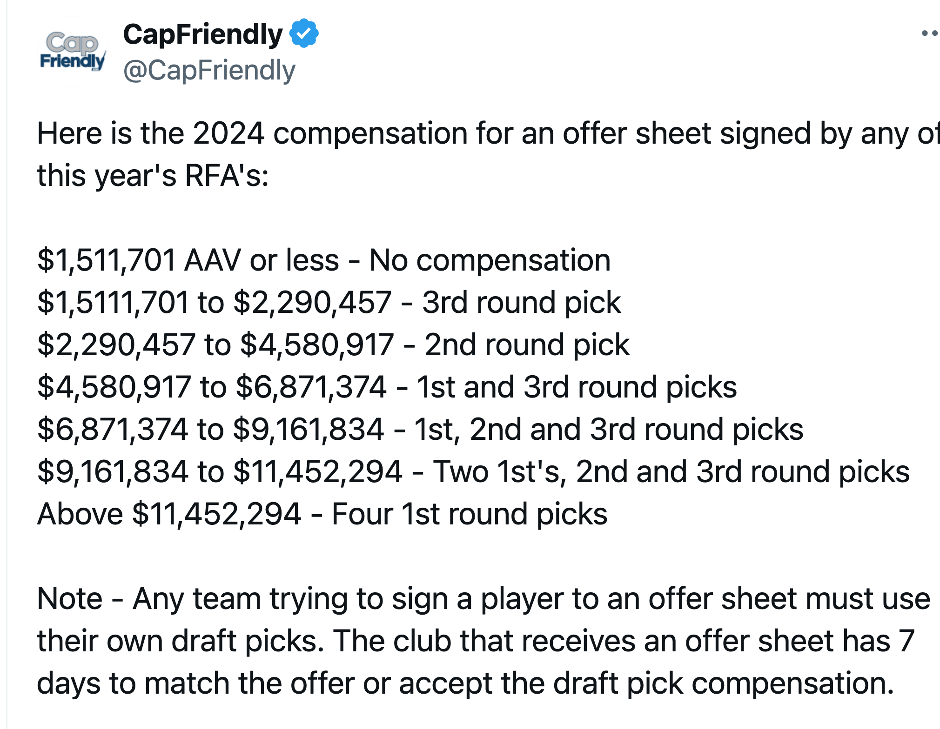Click the 'Two 1st's, 2nd and 3rd' line
Viewport: 940px width, 729px height.
pyautogui.click(x=473, y=472)
